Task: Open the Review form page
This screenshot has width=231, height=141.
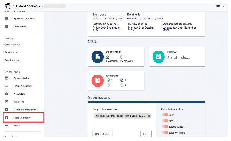Action: [11, 52]
